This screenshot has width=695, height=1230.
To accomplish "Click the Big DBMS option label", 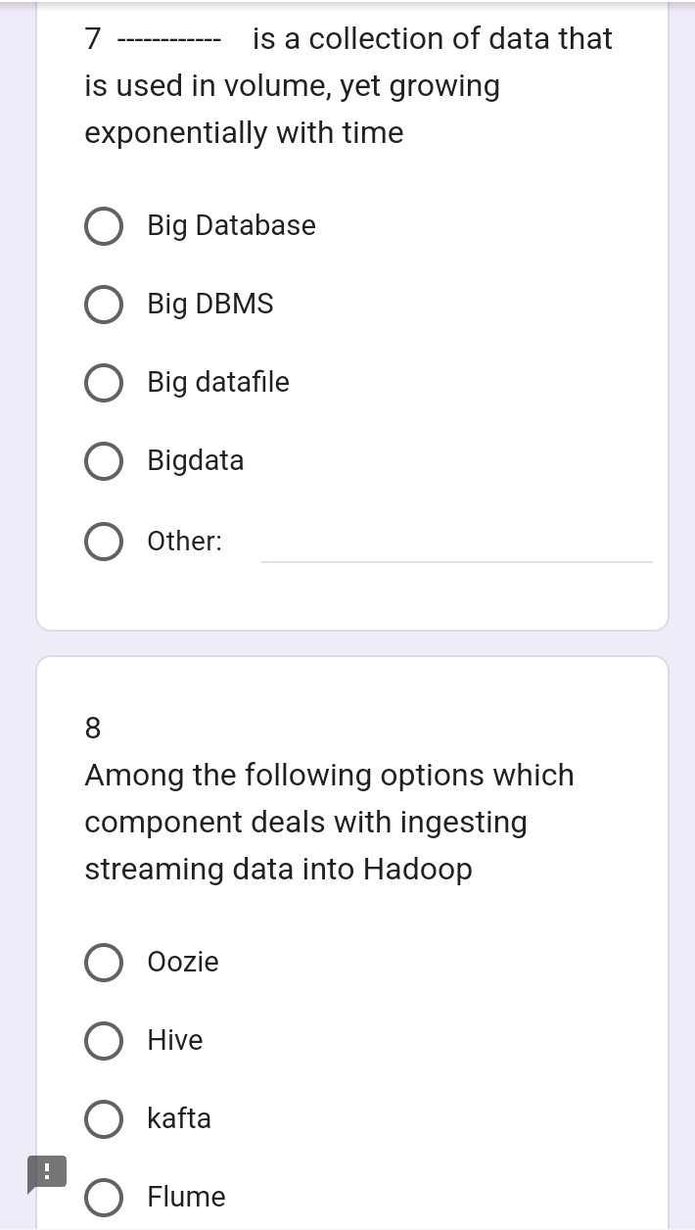I will (x=210, y=305).
